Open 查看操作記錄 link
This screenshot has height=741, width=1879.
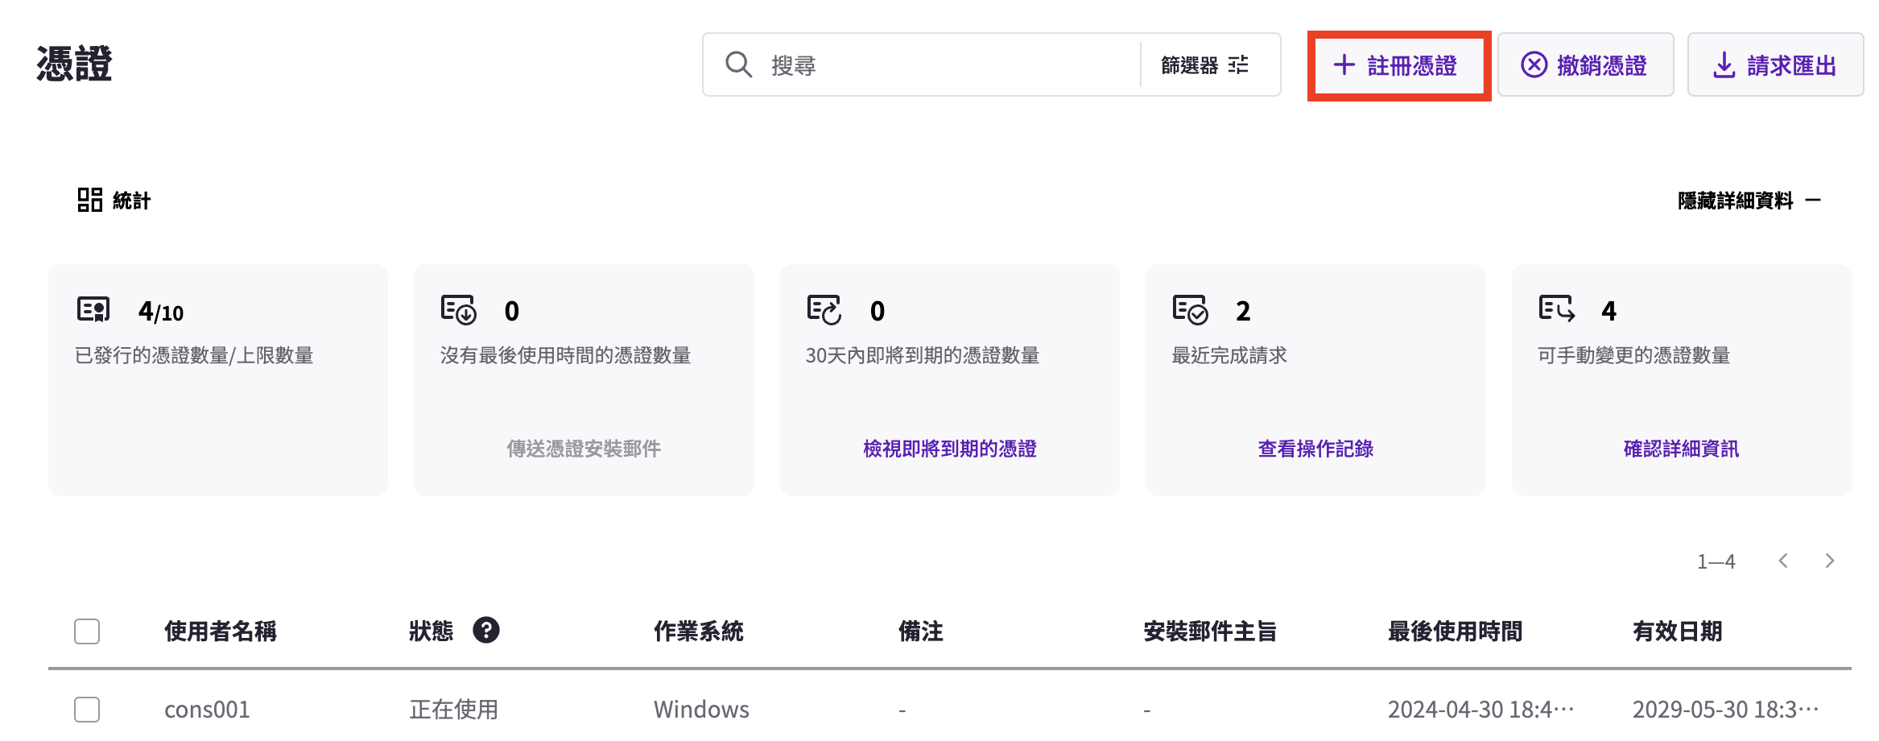pos(1315,449)
